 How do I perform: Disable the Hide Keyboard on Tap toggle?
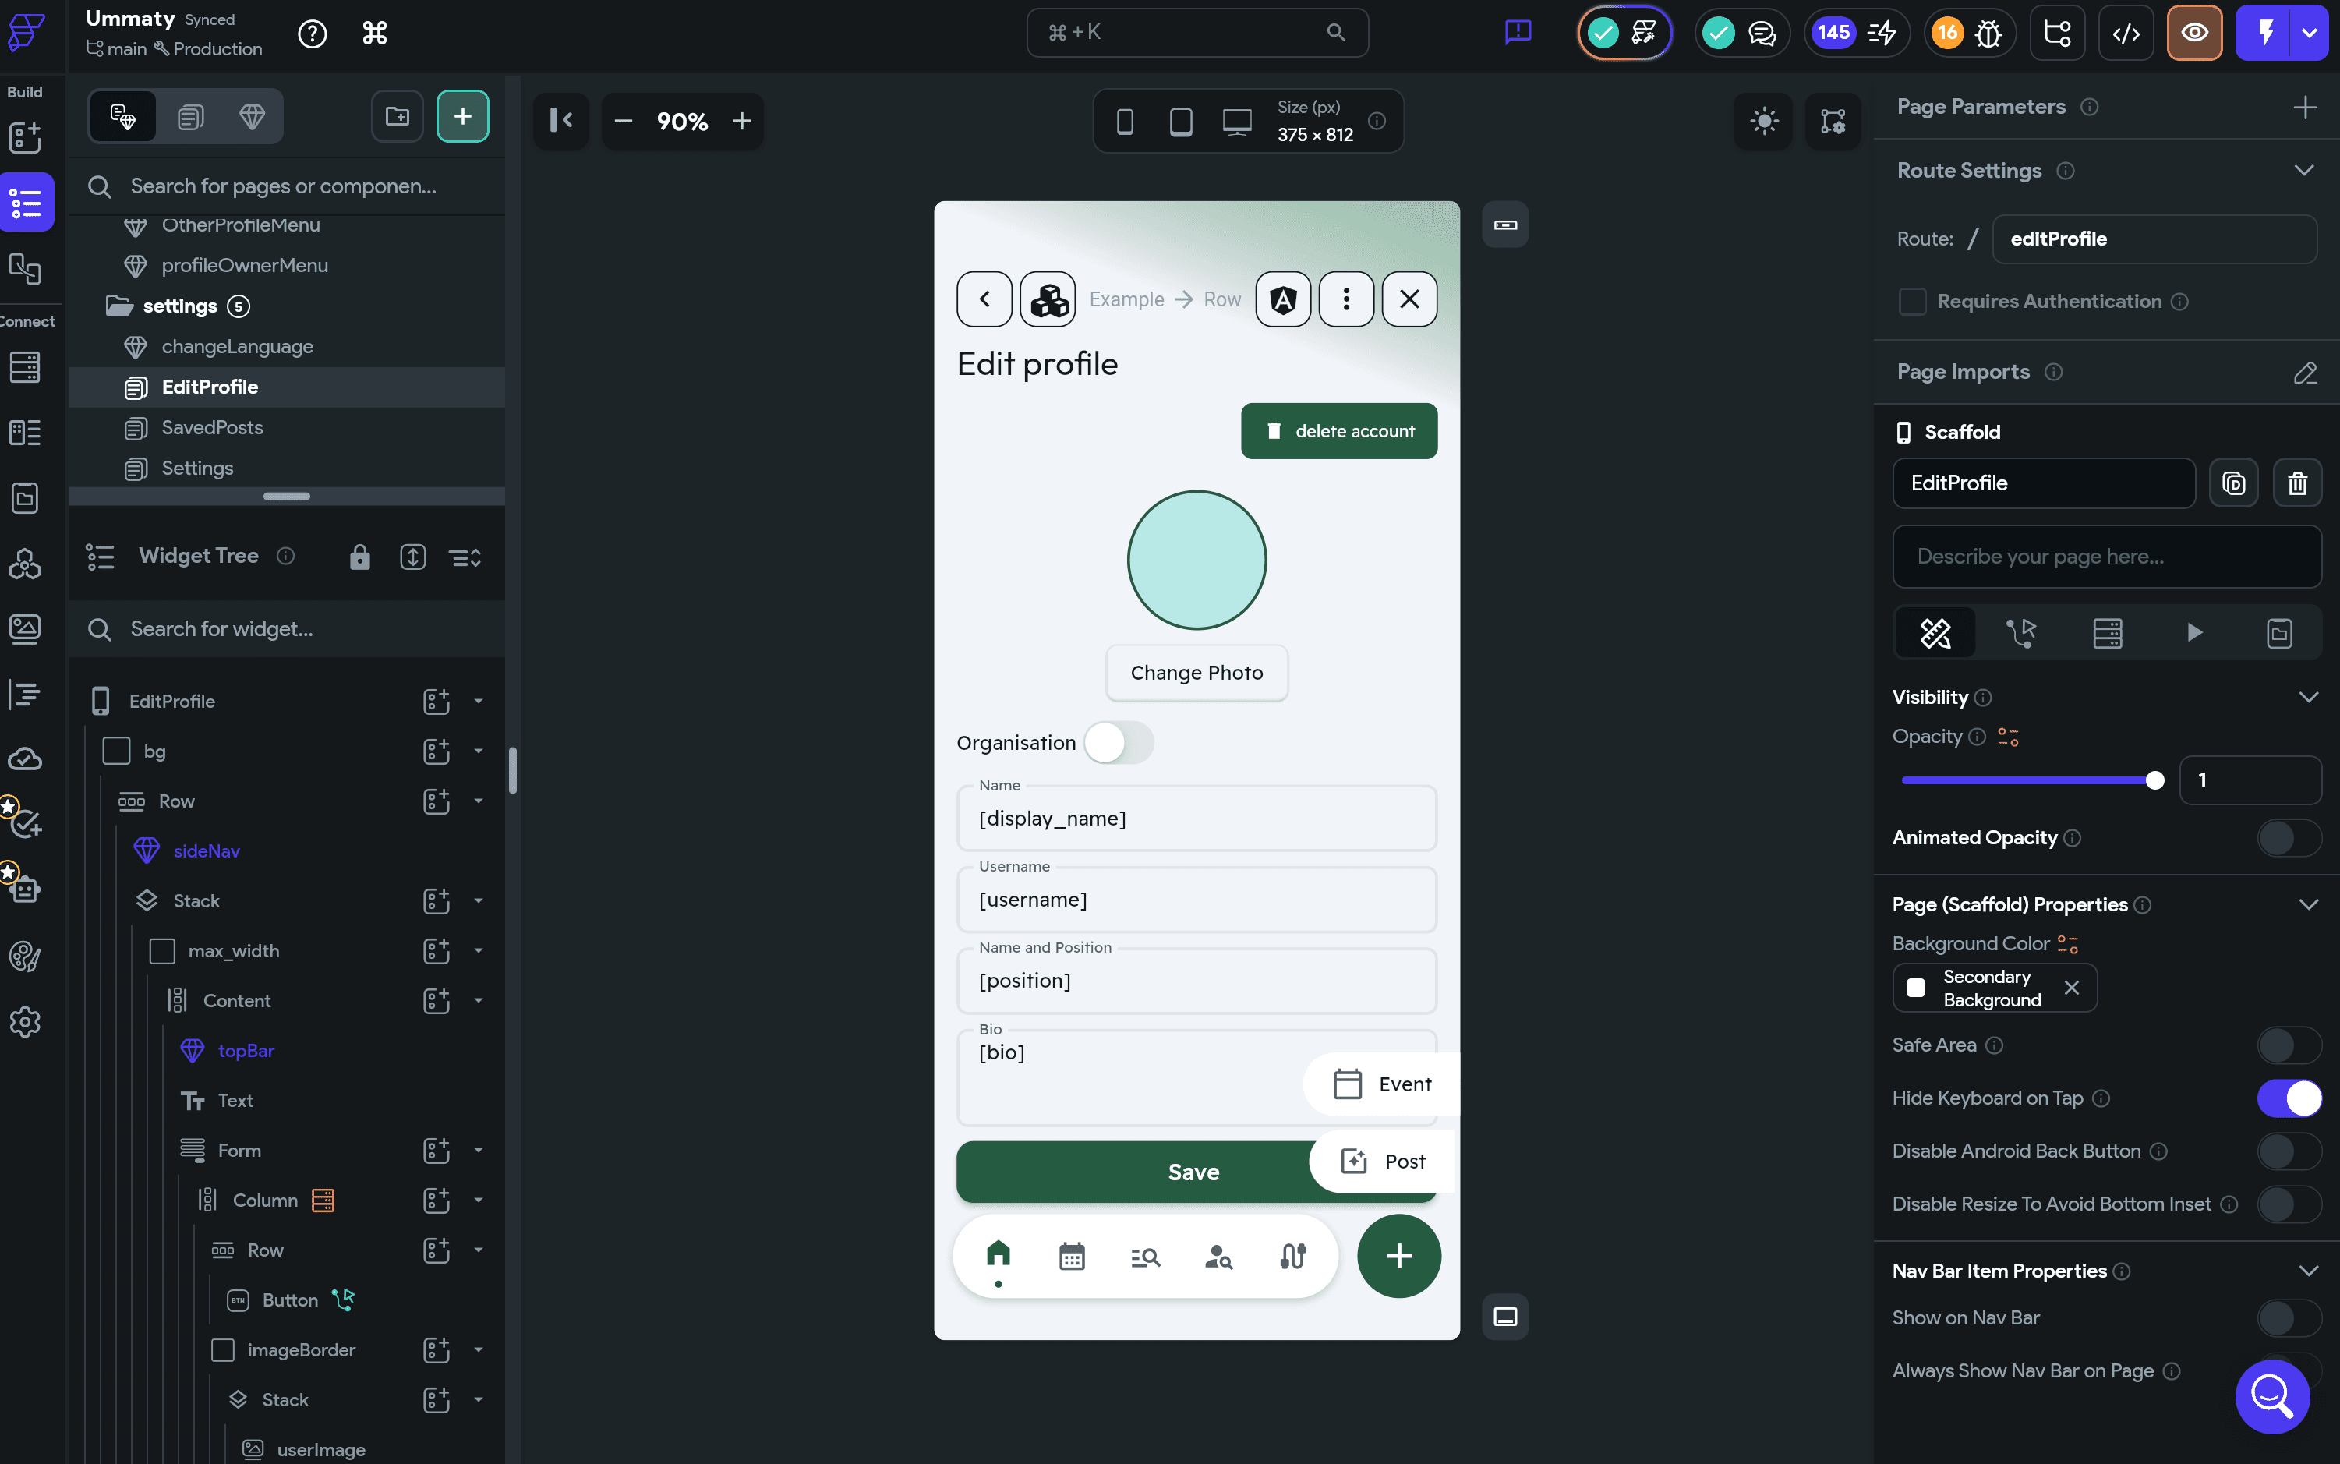pos(2288,1099)
